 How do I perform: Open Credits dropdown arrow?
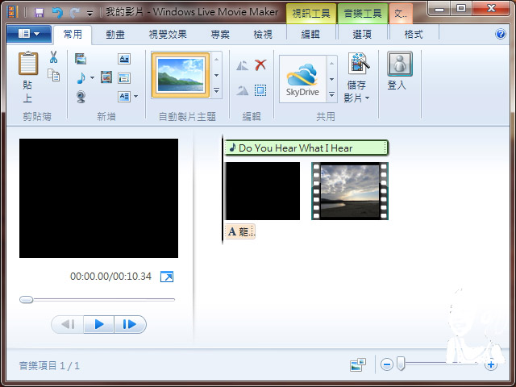pos(136,97)
